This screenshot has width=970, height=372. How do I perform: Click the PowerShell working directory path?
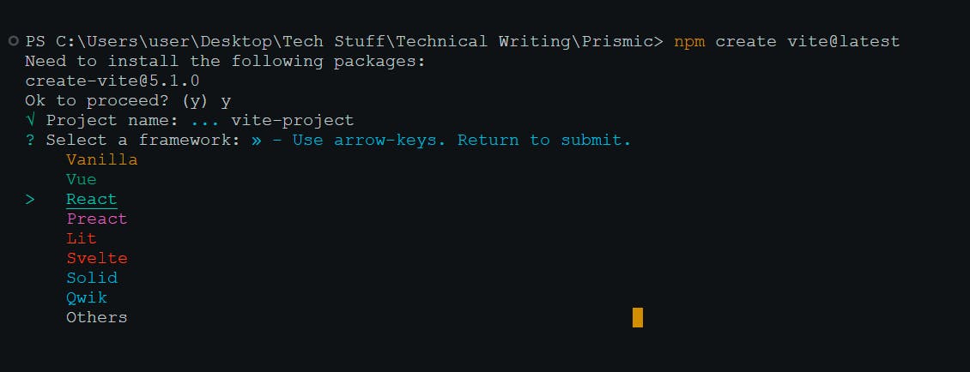pyautogui.click(x=343, y=41)
